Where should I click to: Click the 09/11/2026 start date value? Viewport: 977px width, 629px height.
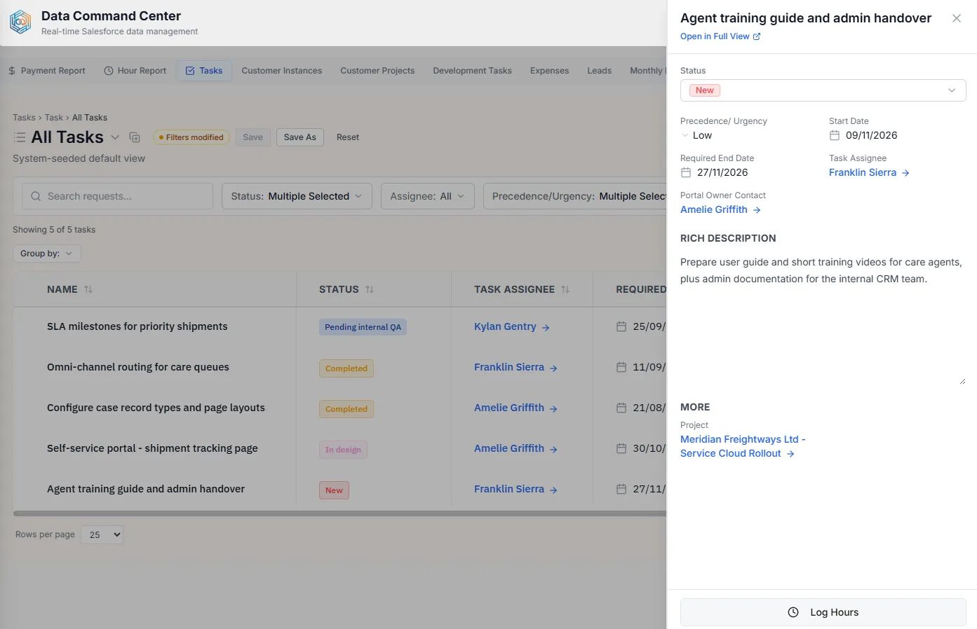click(871, 135)
